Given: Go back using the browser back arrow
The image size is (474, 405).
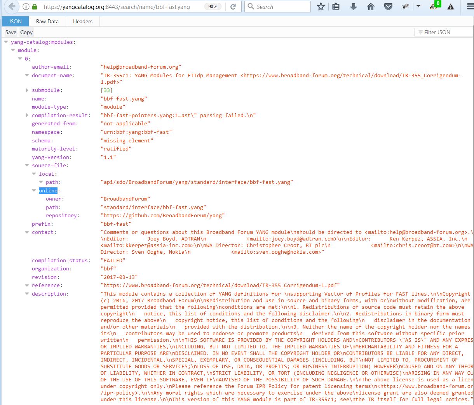Looking at the screenshot, I should pyautogui.click(x=12, y=7).
